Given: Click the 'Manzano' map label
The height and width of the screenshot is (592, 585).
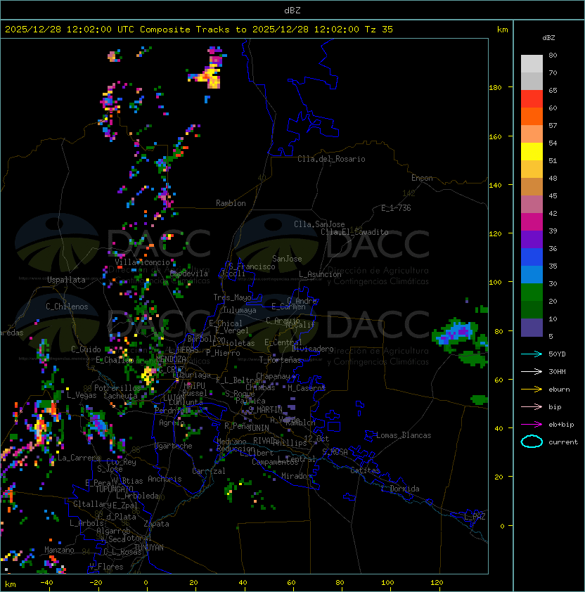Looking at the screenshot, I should [x=59, y=550].
